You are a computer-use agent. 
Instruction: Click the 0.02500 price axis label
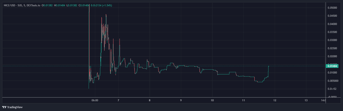332,49
